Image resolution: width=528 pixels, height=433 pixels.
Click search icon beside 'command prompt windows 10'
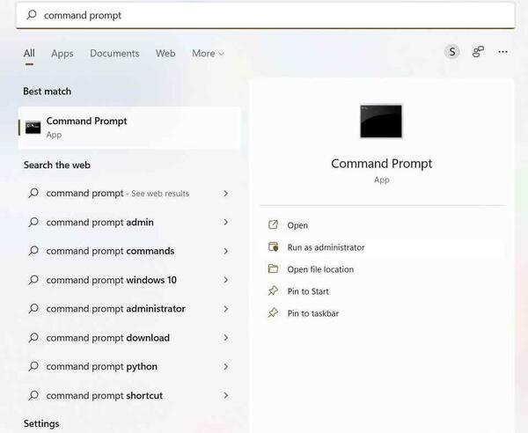pos(33,280)
